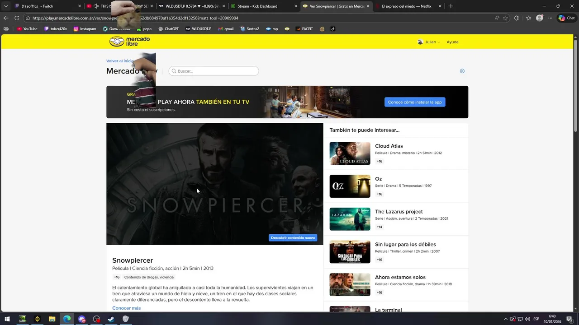Click the ESP language indicator
Image resolution: width=579 pixels, height=325 pixels.
[536, 319]
